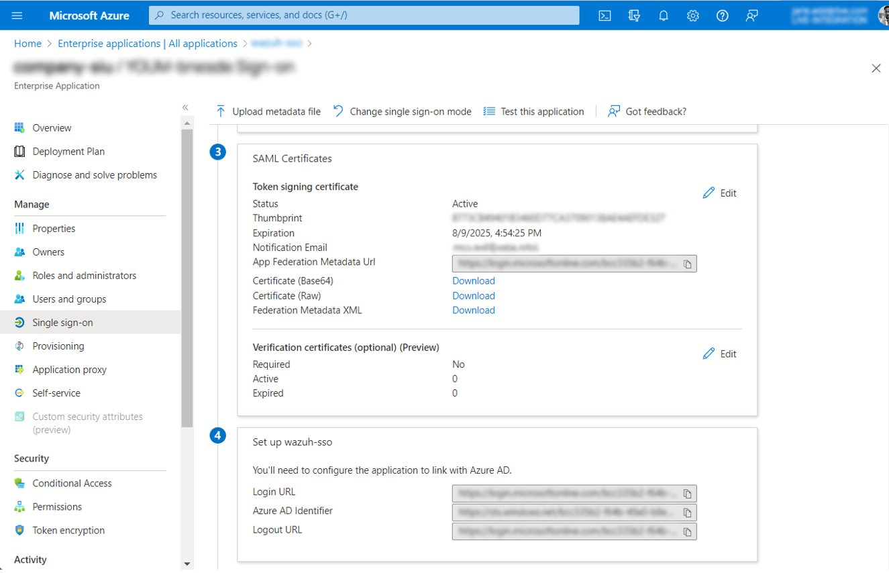Viewport: 889px width, 573px height.
Task: Go to Home breadcrumb
Action: [28, 44]
